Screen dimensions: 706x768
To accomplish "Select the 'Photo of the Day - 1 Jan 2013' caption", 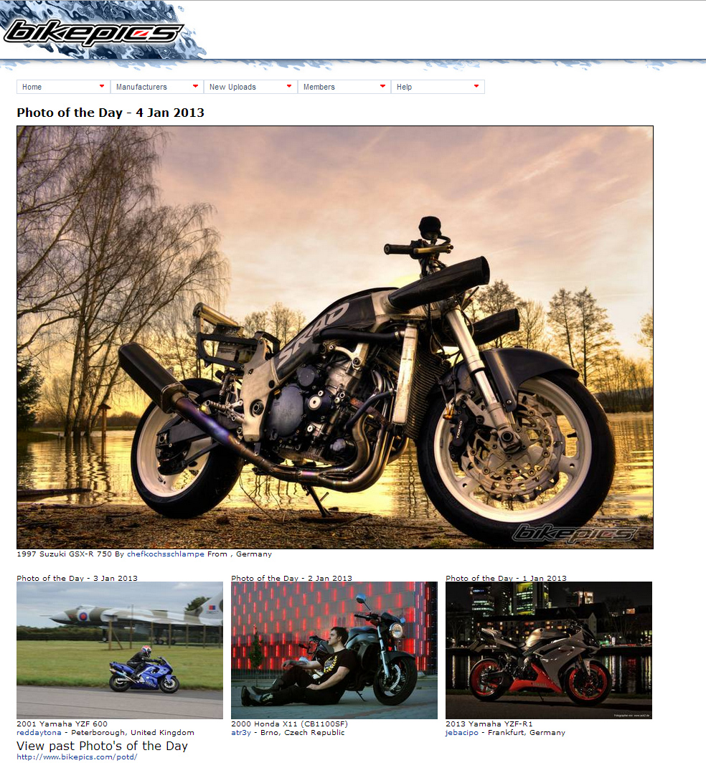I will 506,578.
